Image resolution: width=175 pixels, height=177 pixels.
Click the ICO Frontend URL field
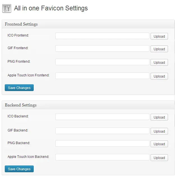[102, 36]
